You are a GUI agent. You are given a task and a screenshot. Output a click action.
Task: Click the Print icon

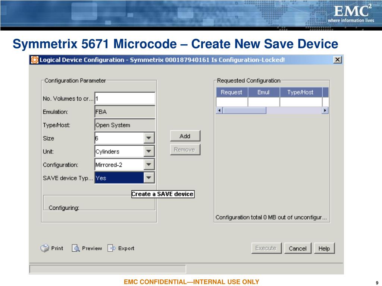pyautogui.click(x=45, y=248)
